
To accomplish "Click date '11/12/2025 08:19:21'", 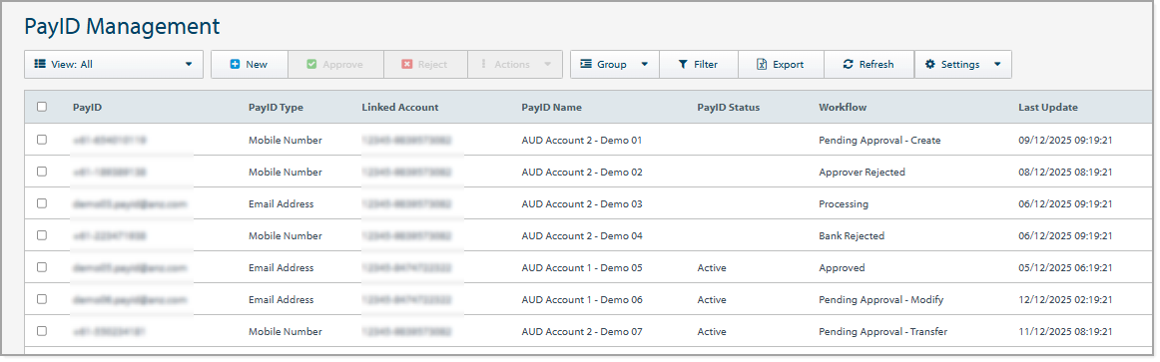I will point(1065,332).
